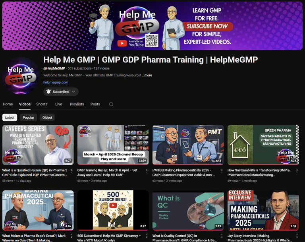Click the notification bell icon on Subscribed
Image resolution: width=305 pixels, height=242 pixels.
(x=48, y=91)
